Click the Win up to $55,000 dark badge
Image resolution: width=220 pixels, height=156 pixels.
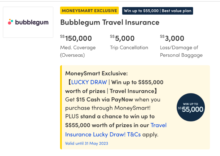(x=158, y=11)
